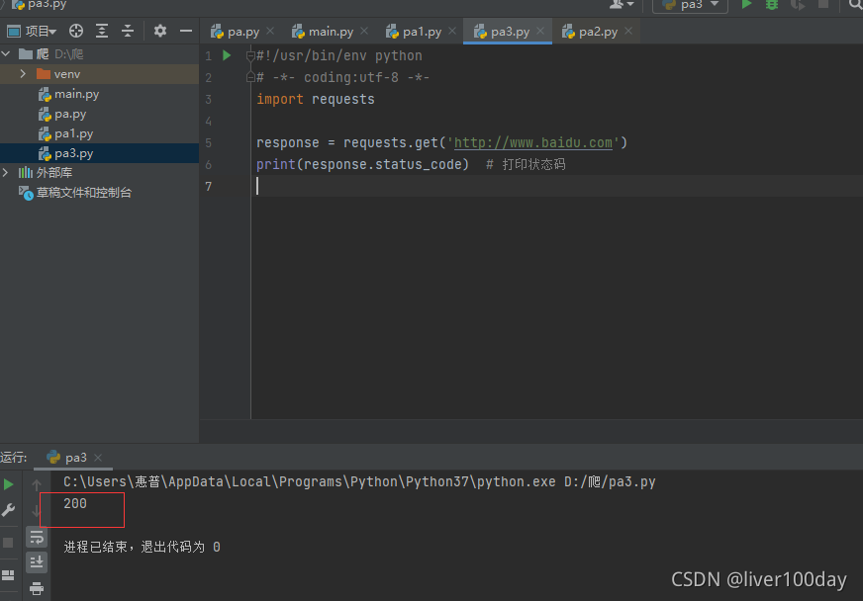Click the wrench icon in run panel
The width and height of the screenshot is (863, 601).
pyautogui.click(x=8, y=510)
